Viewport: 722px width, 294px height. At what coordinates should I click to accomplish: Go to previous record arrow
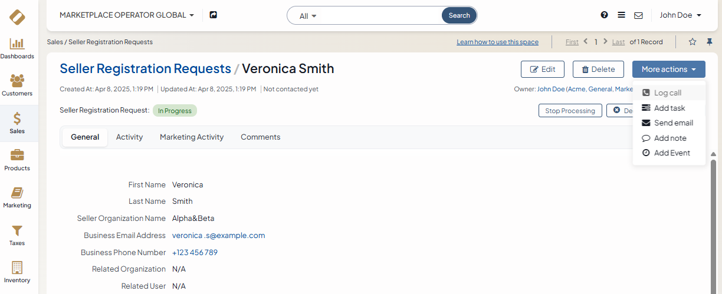coord(586,41)
